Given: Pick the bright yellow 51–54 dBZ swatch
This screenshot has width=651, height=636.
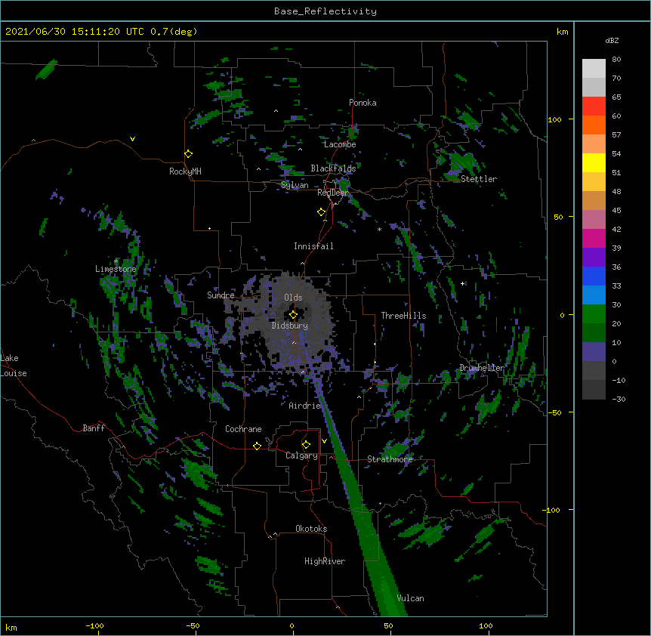Looking at the screenshot, I should pyautogui.click(x=594, y=162).
